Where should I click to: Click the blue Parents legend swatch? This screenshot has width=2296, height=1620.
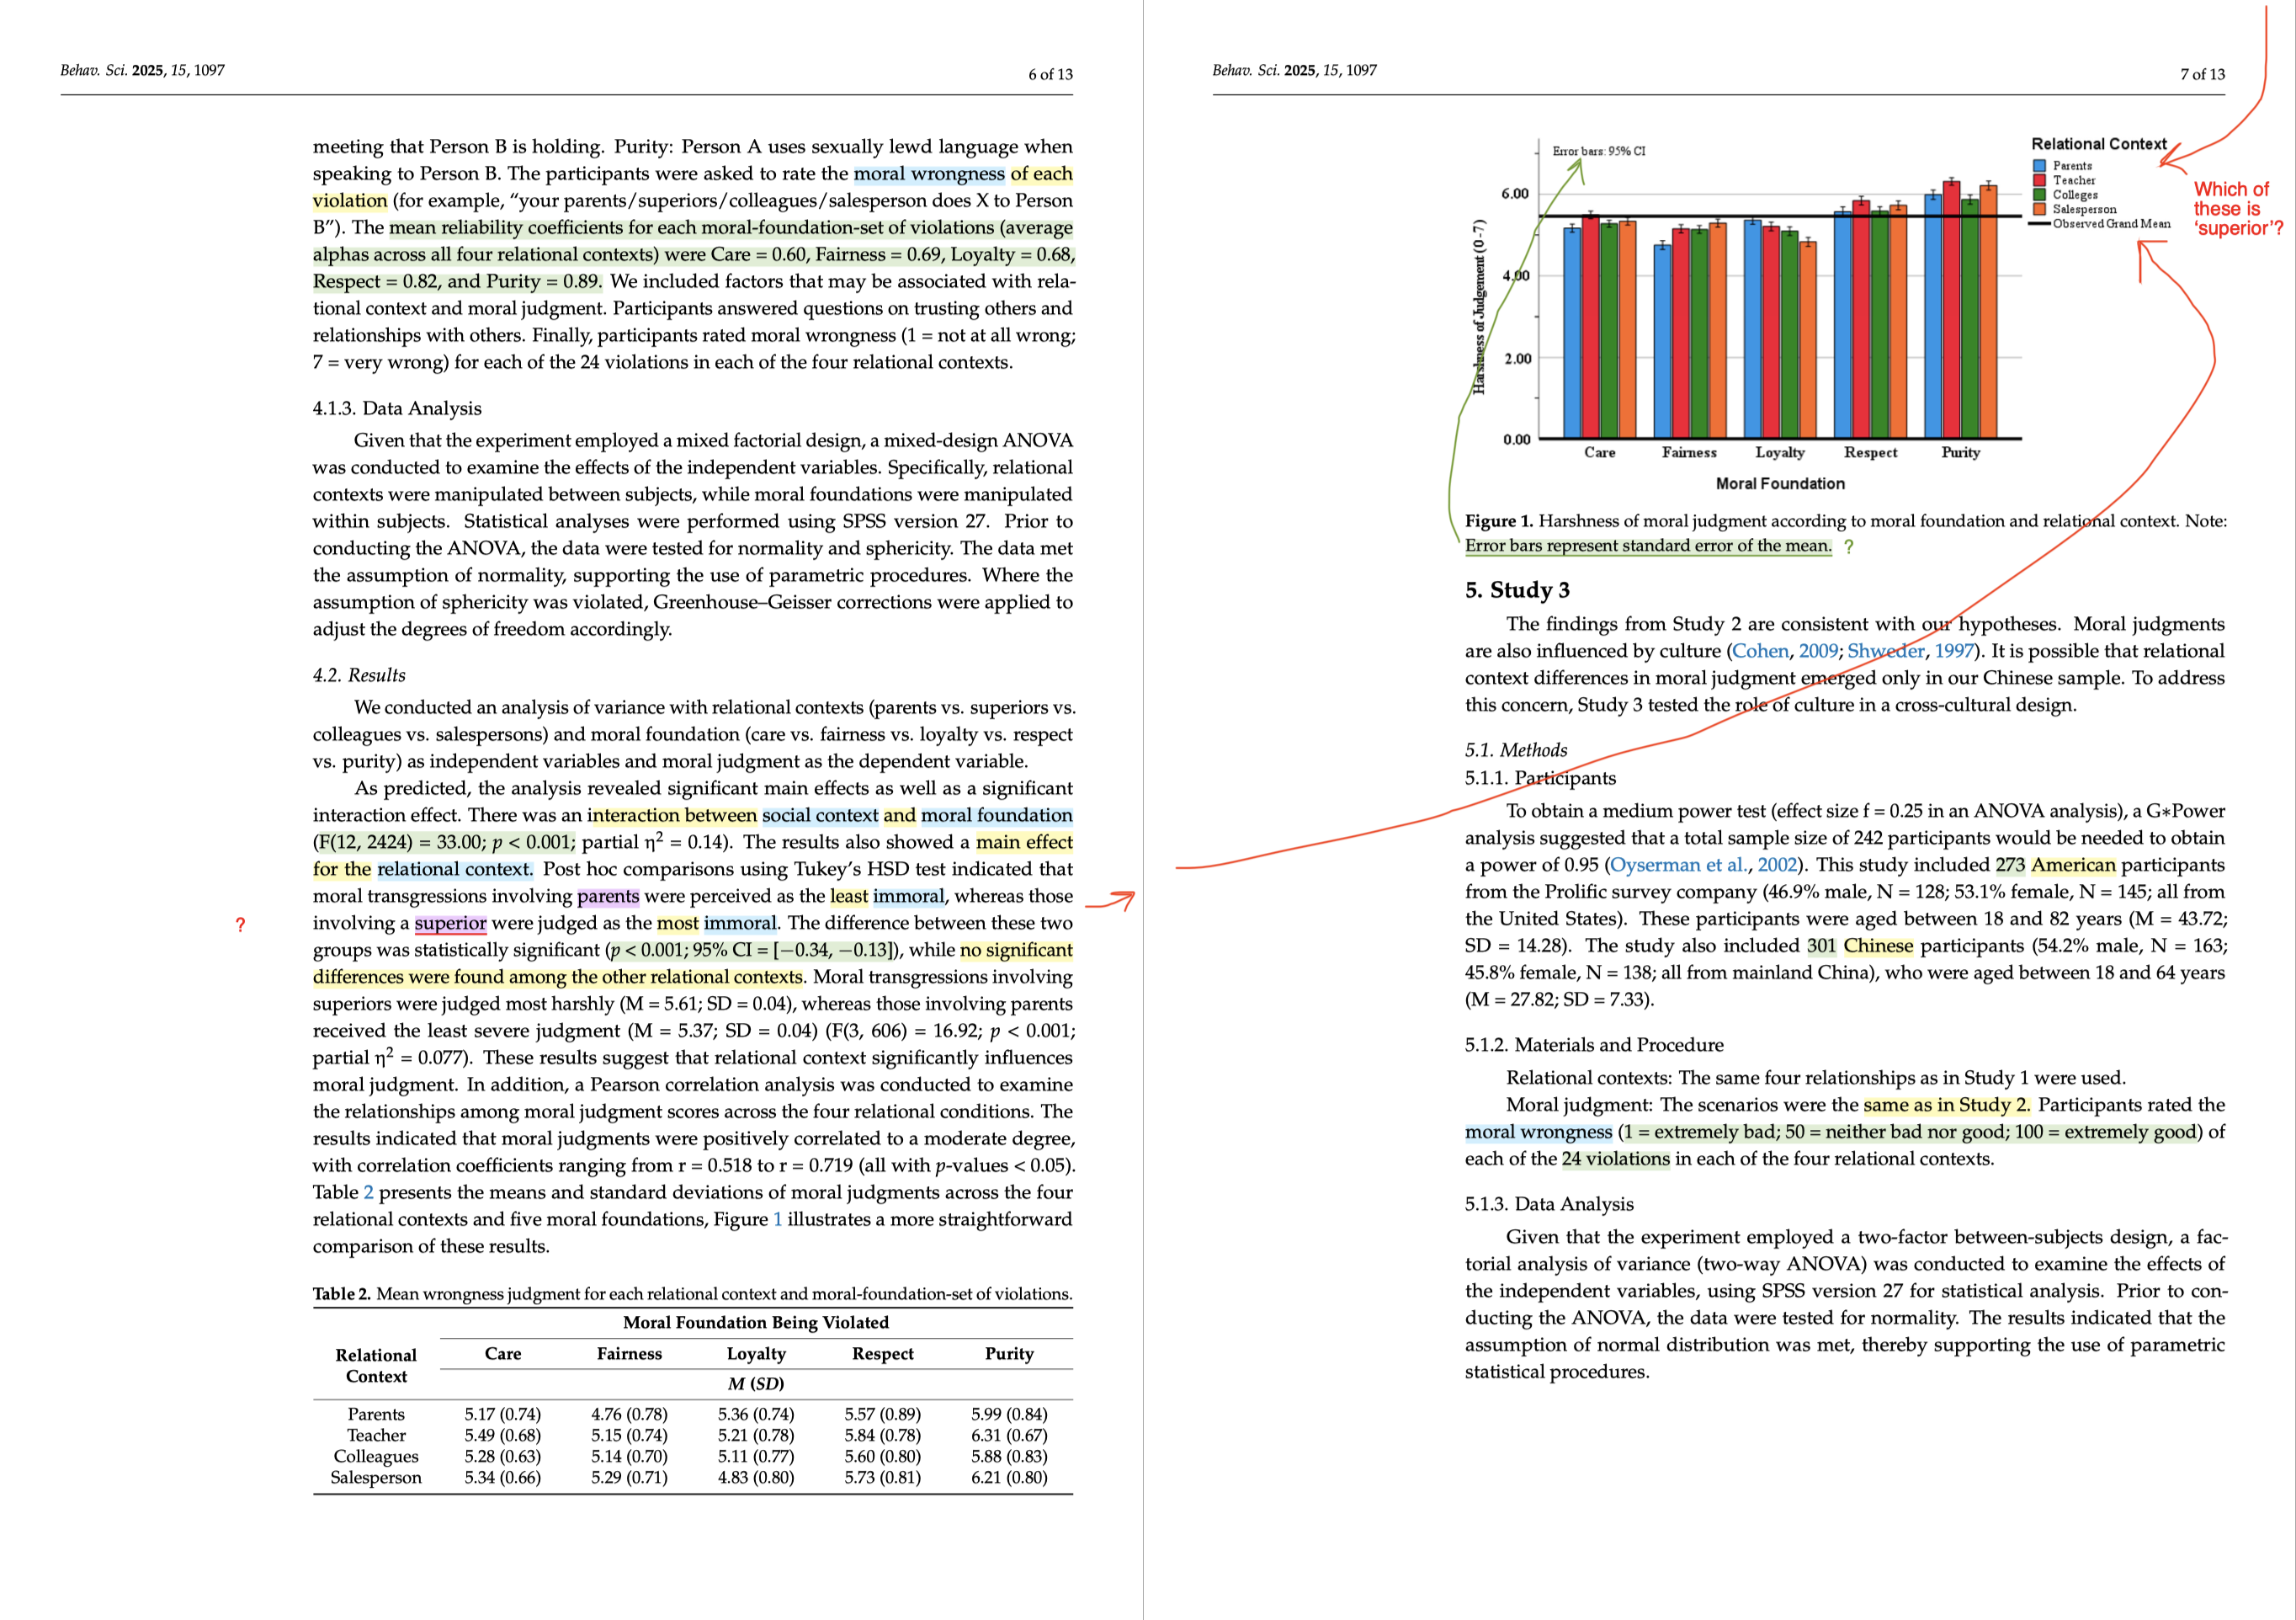click(2039, 166)
